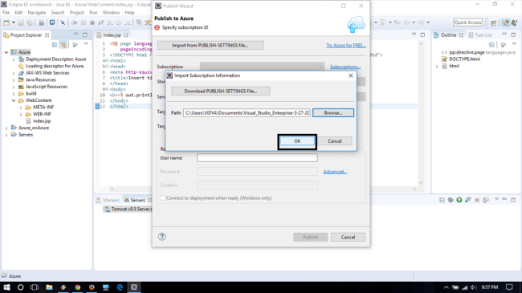The image size is (522, 293).
Task: Open the Subscription dropdown in Publish Wizard
Action: point(262,67)
